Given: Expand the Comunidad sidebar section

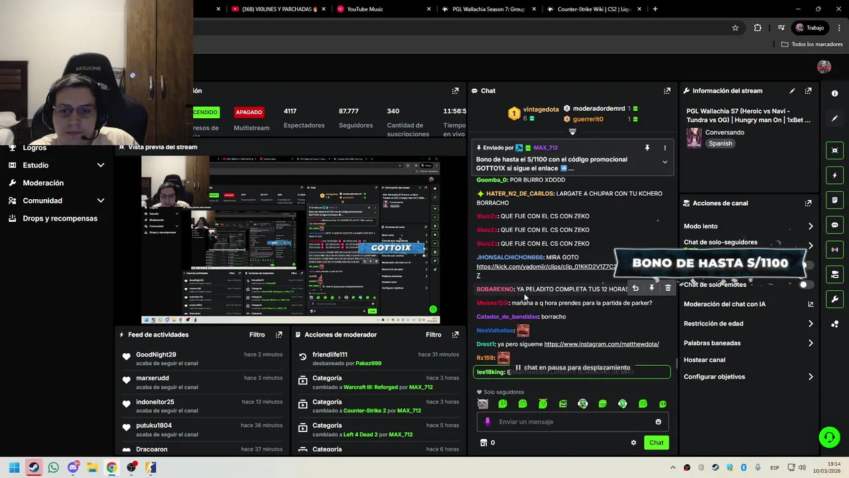Looking at the screenshot, I should pos(101,200).
